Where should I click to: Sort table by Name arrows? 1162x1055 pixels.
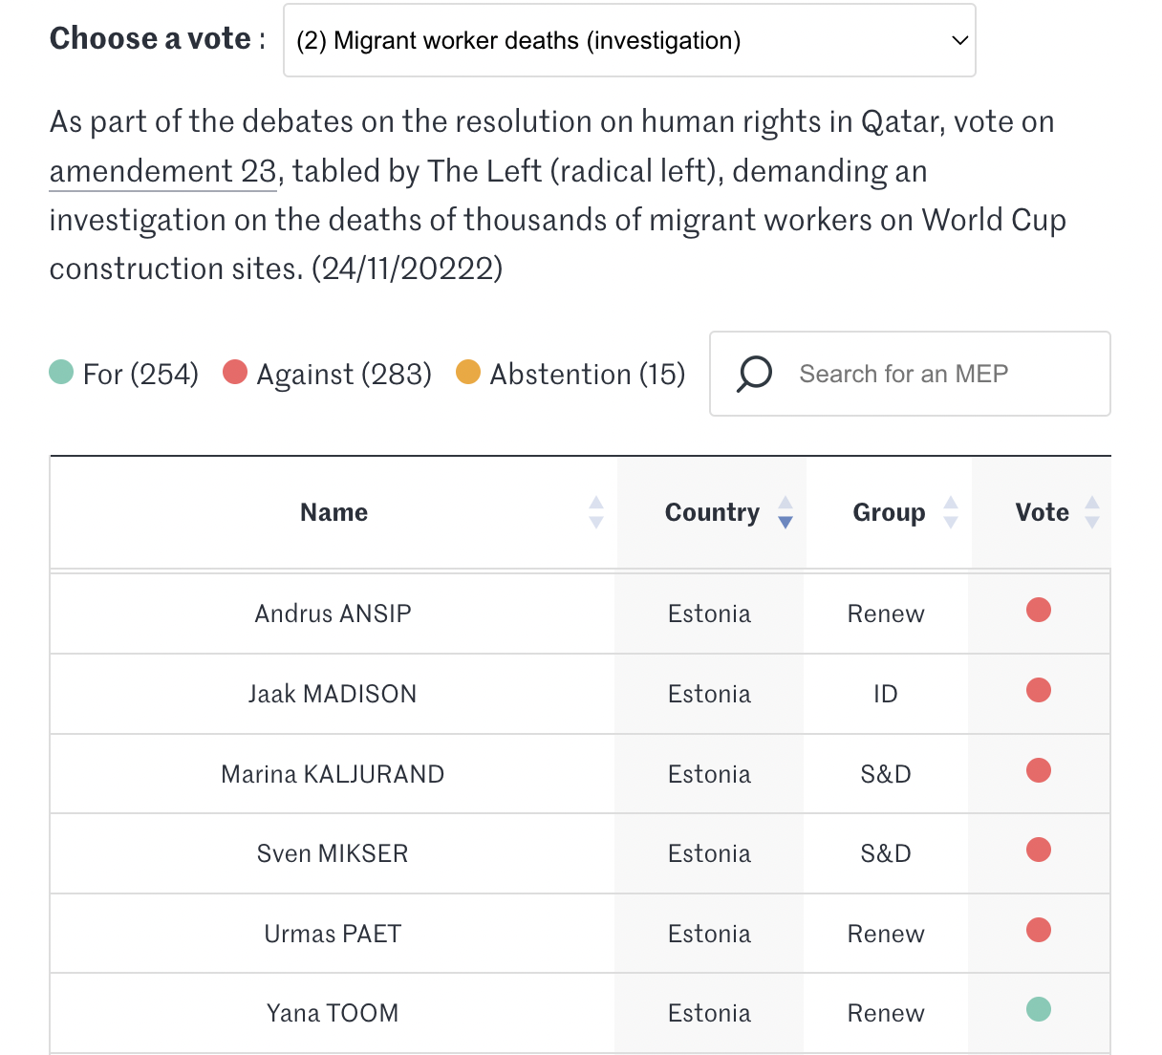[596, 512]
